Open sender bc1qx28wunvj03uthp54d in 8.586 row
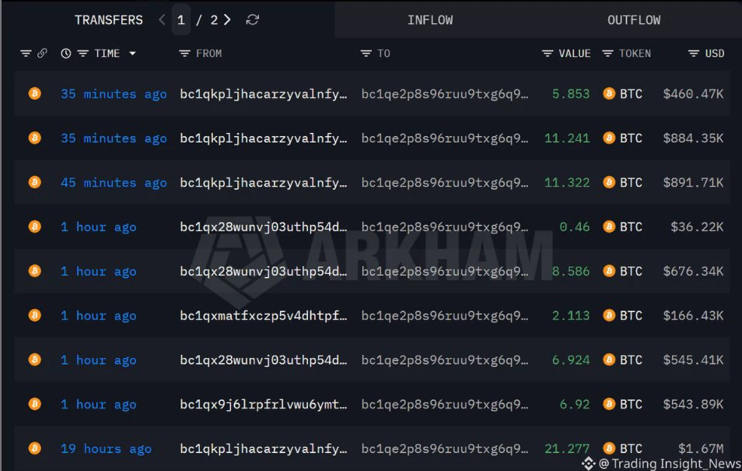Viewport: 742px width, 471px height. 264,272
